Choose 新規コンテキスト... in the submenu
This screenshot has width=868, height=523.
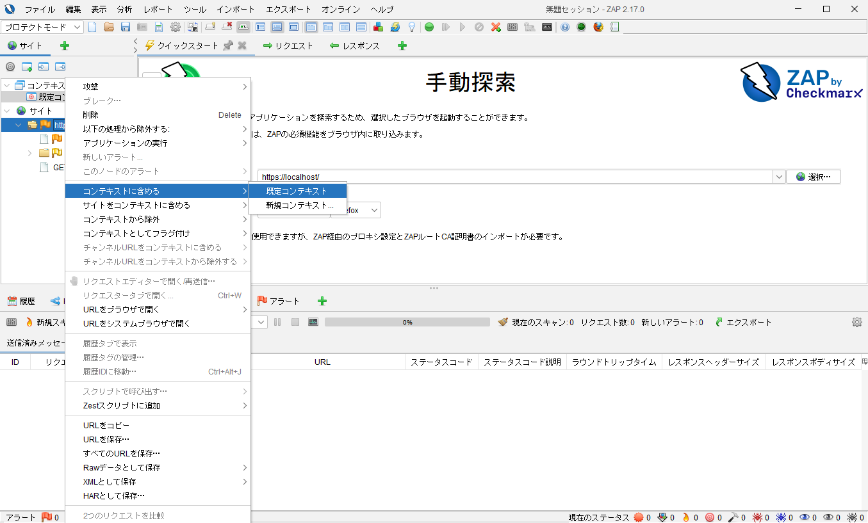click(x=297, y=205)
